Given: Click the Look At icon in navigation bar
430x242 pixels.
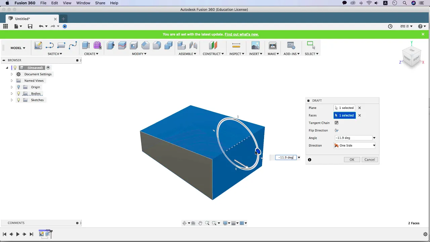Looking at the screenshot, I should point(193,223).
